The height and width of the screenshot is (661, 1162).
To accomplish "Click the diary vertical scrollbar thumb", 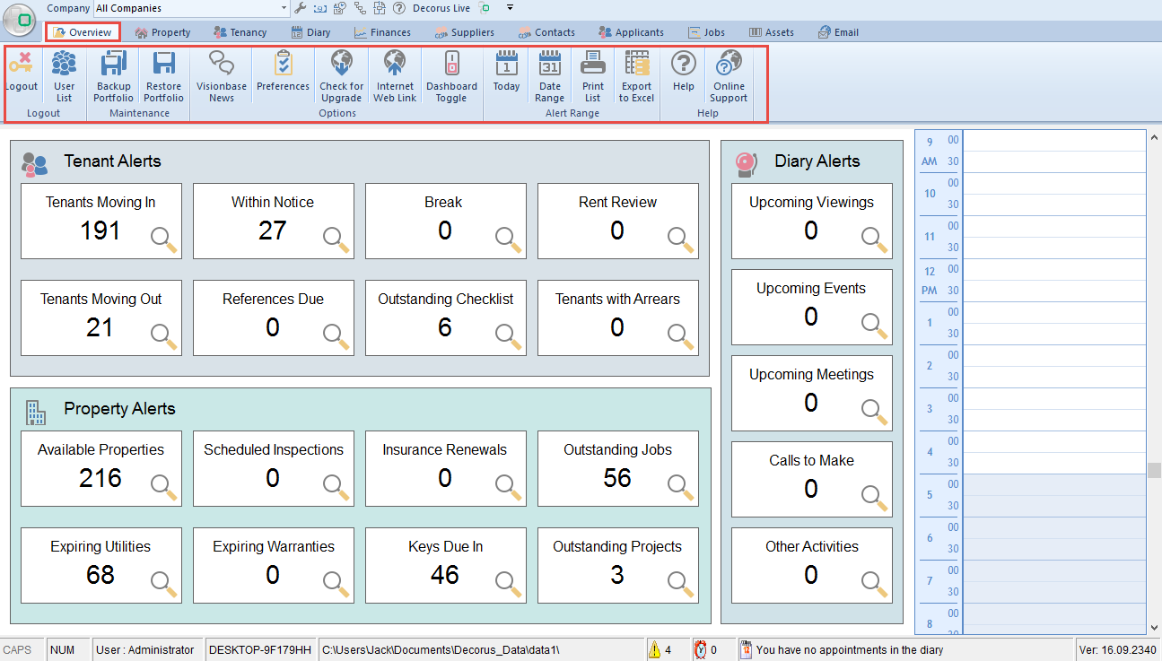I will [1154, 470].
